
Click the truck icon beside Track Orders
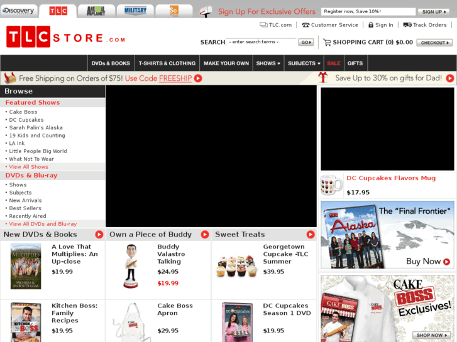[407, 24]
